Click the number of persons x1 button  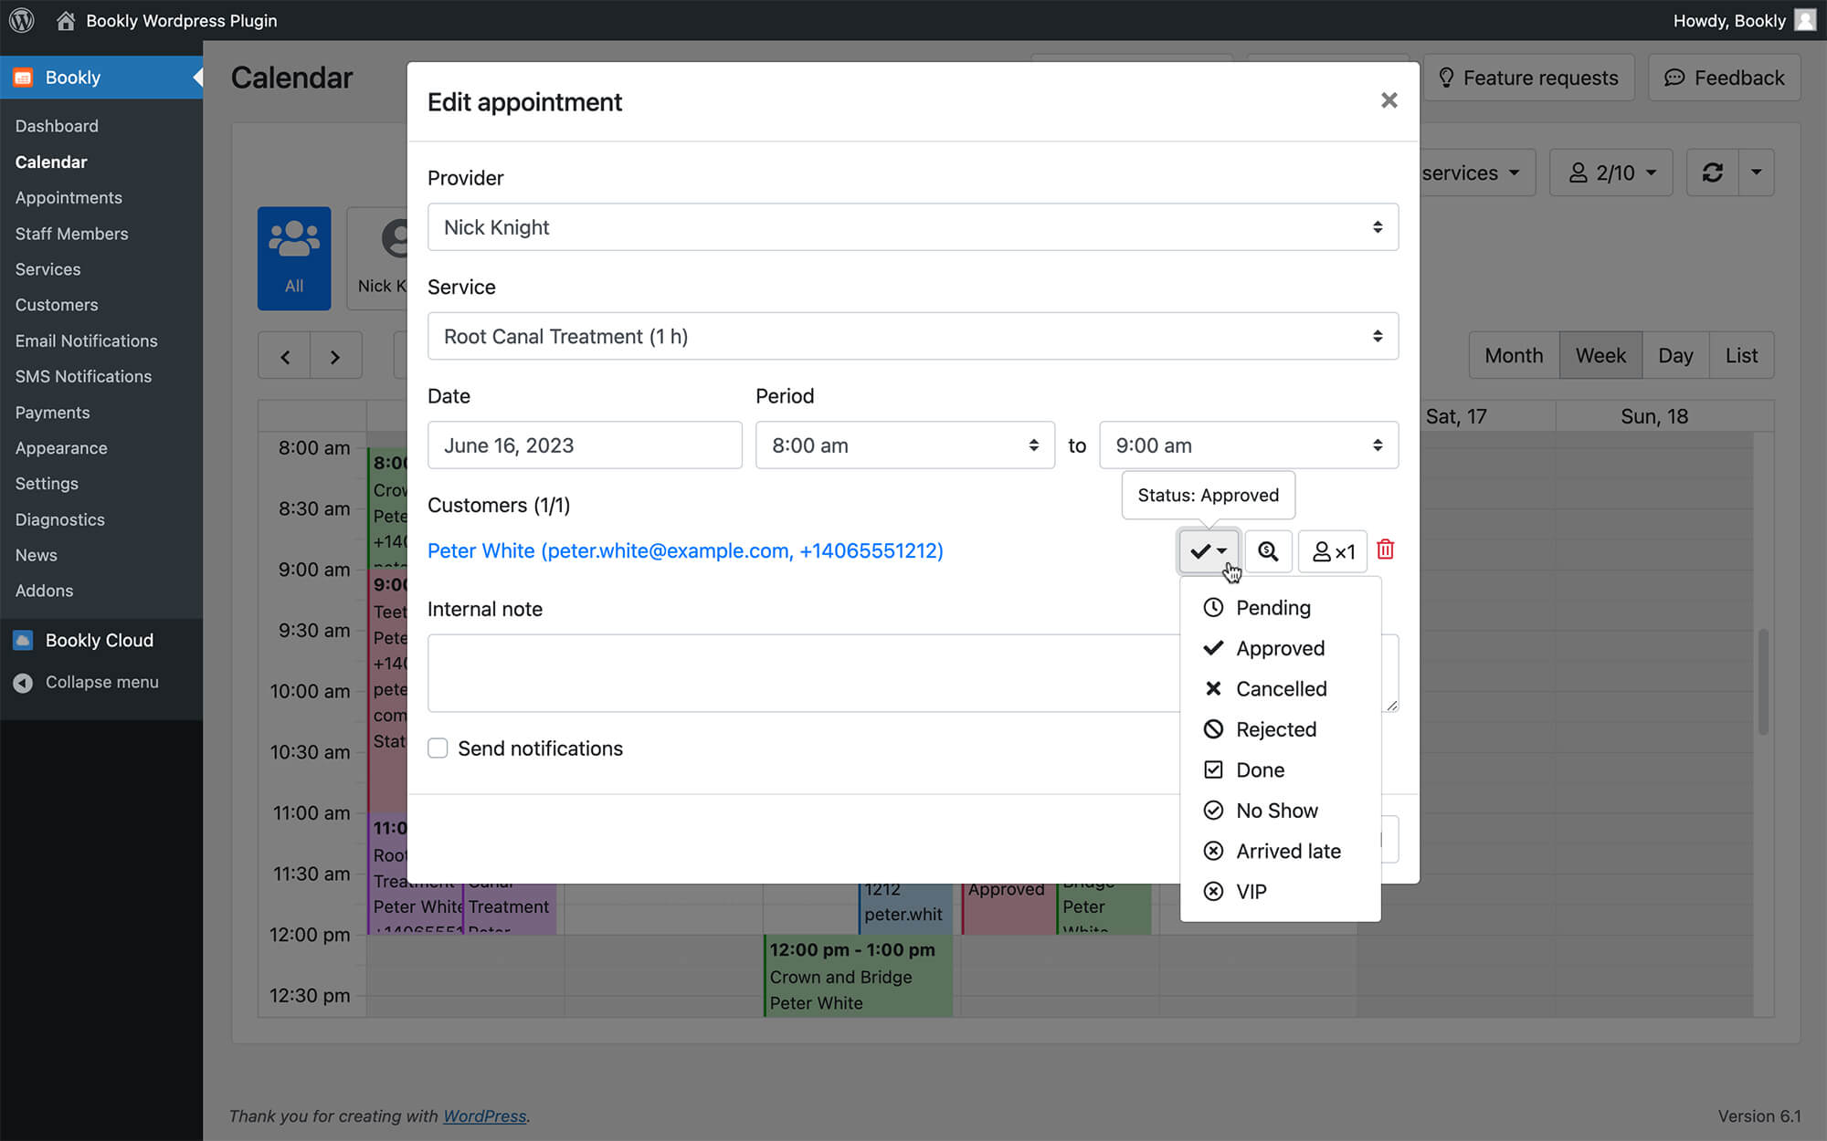pos(1333,551)
